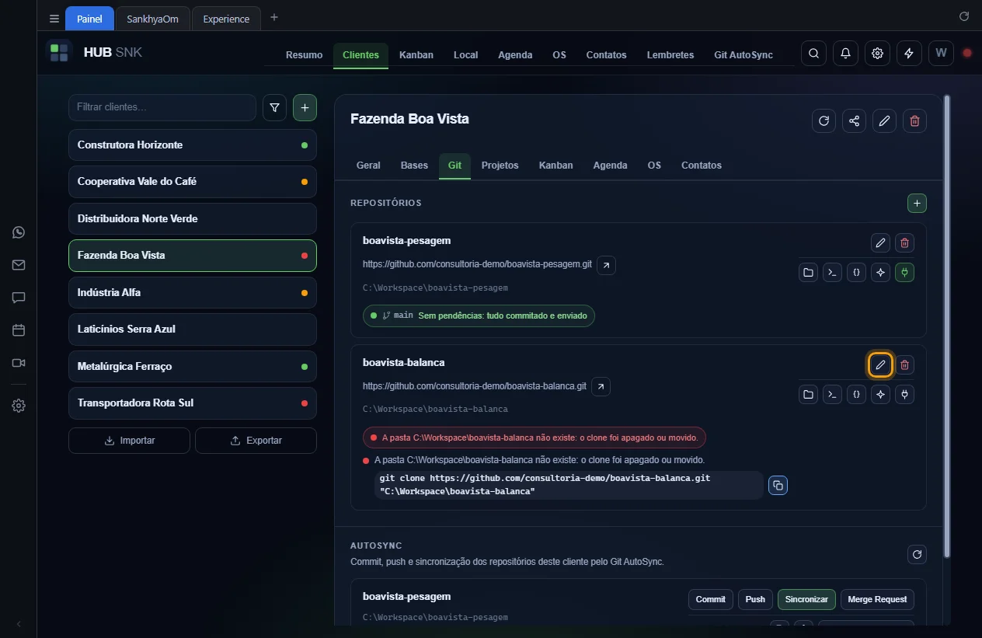
Task: Open the Lembretes section
Action: pos(670,55)
